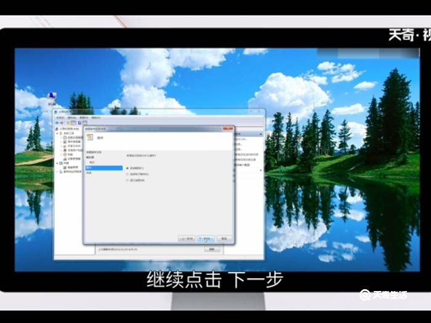The height and width of the screenshot is (323, 431).
Task: Click the blue Help toolbar icon
Action: (x=79, y=123)
